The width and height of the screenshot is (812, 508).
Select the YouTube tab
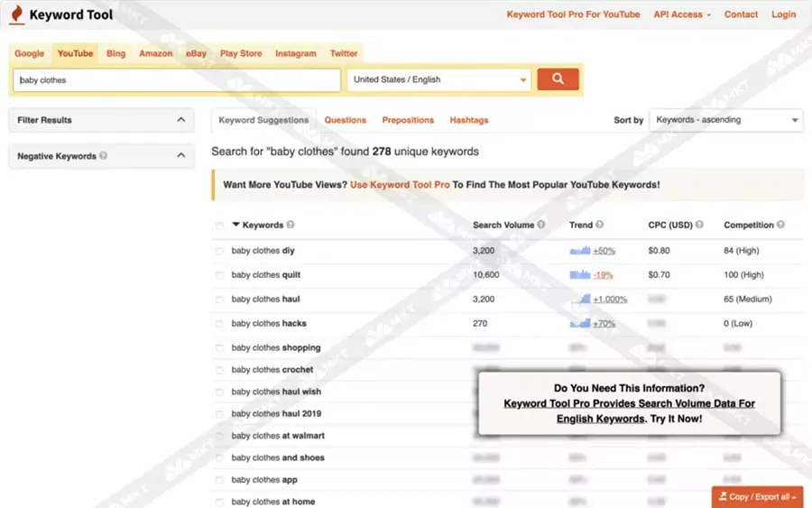75,53
